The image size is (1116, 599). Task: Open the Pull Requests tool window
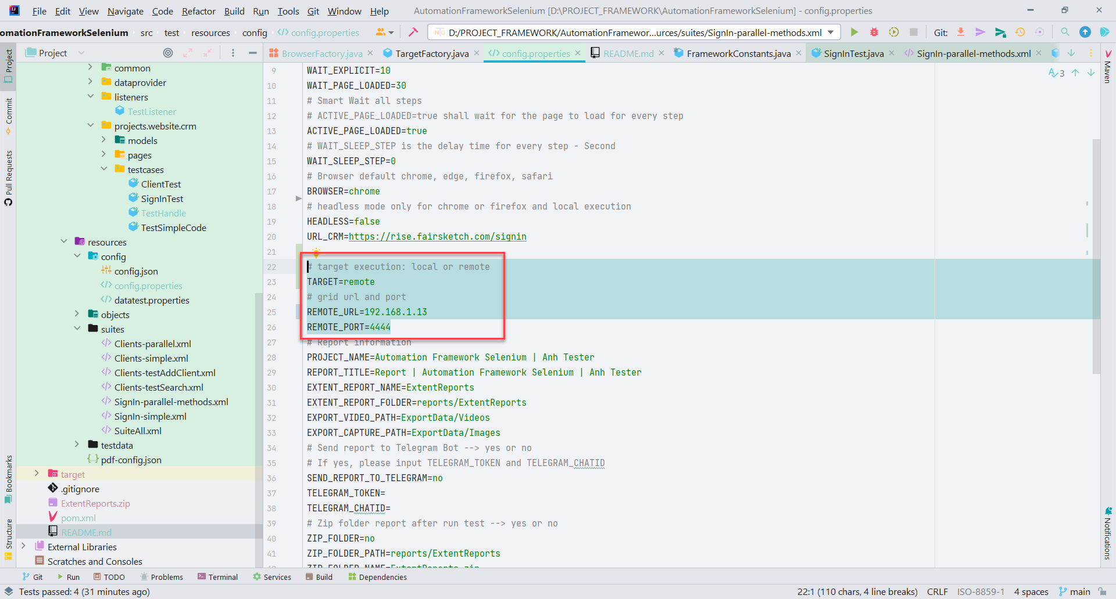(8, 178)
